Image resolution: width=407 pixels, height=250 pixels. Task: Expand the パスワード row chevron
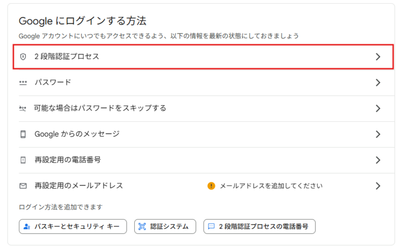click(x=378, y=83)
